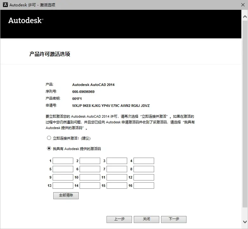248x229 pixels.
Task: Click activation code field 12
Action: [x=144, y=177]
